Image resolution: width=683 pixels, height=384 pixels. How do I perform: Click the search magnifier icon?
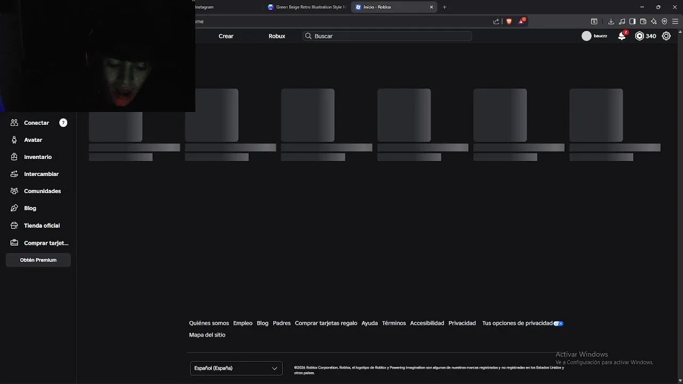tap(308, 36)
